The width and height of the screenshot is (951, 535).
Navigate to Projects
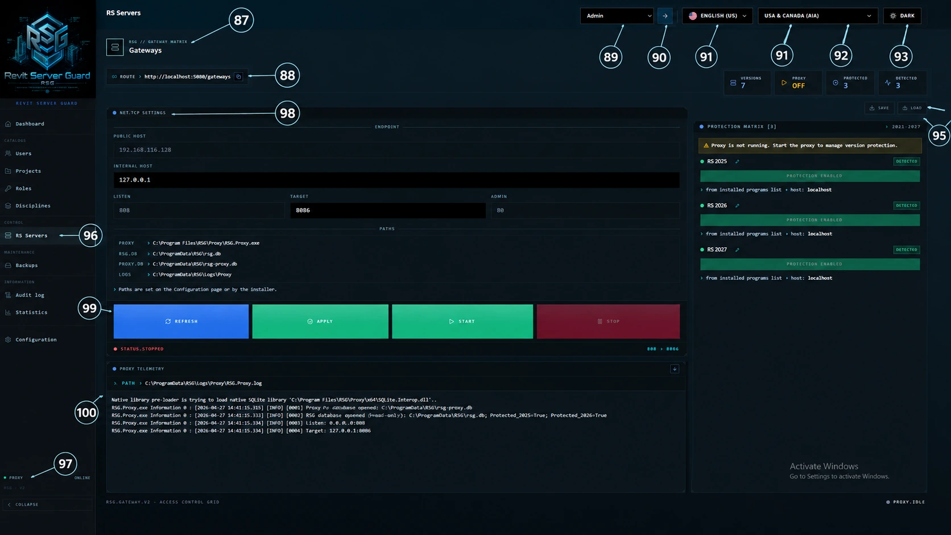coord(47,171)
